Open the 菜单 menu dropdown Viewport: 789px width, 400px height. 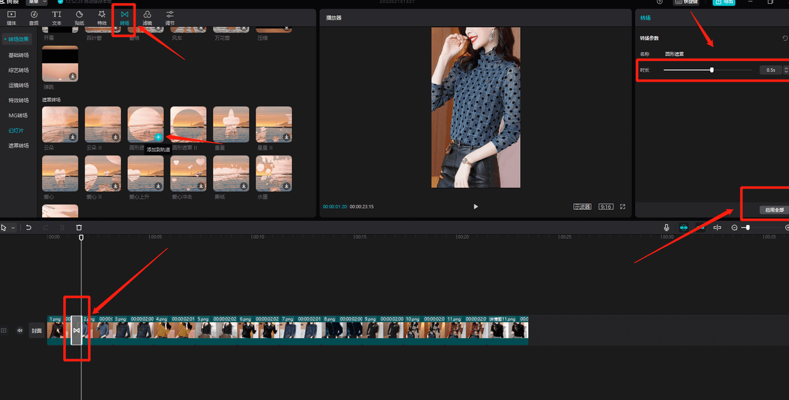[36, 2]
